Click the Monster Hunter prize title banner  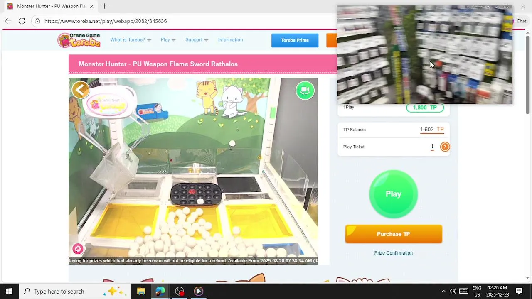(x=203, y=64)
